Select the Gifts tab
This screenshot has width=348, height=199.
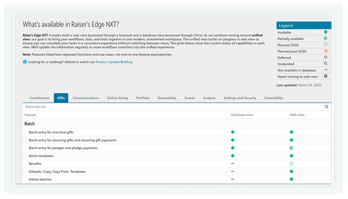[x=61, y=98]
